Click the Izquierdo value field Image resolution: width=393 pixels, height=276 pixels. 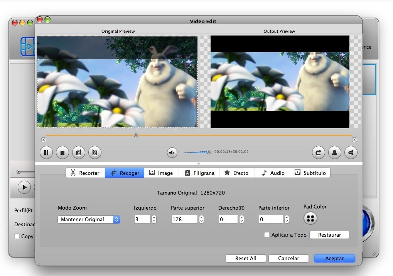[142, 219]
